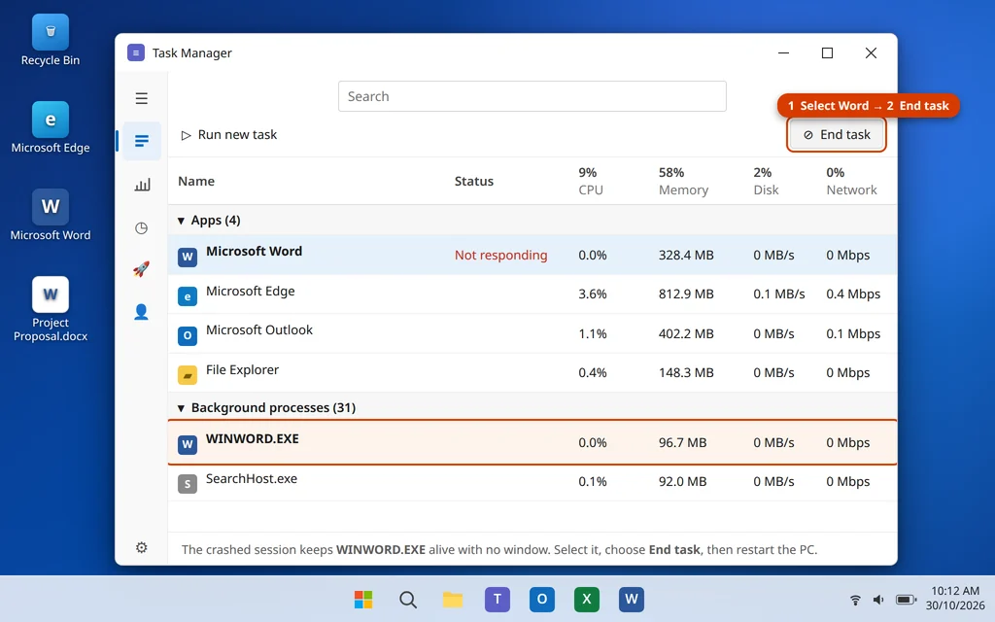Click 96.7 MB memory value for WINWORD.EXE
This screenshot has height=622, width=995.
click(682, 443)
